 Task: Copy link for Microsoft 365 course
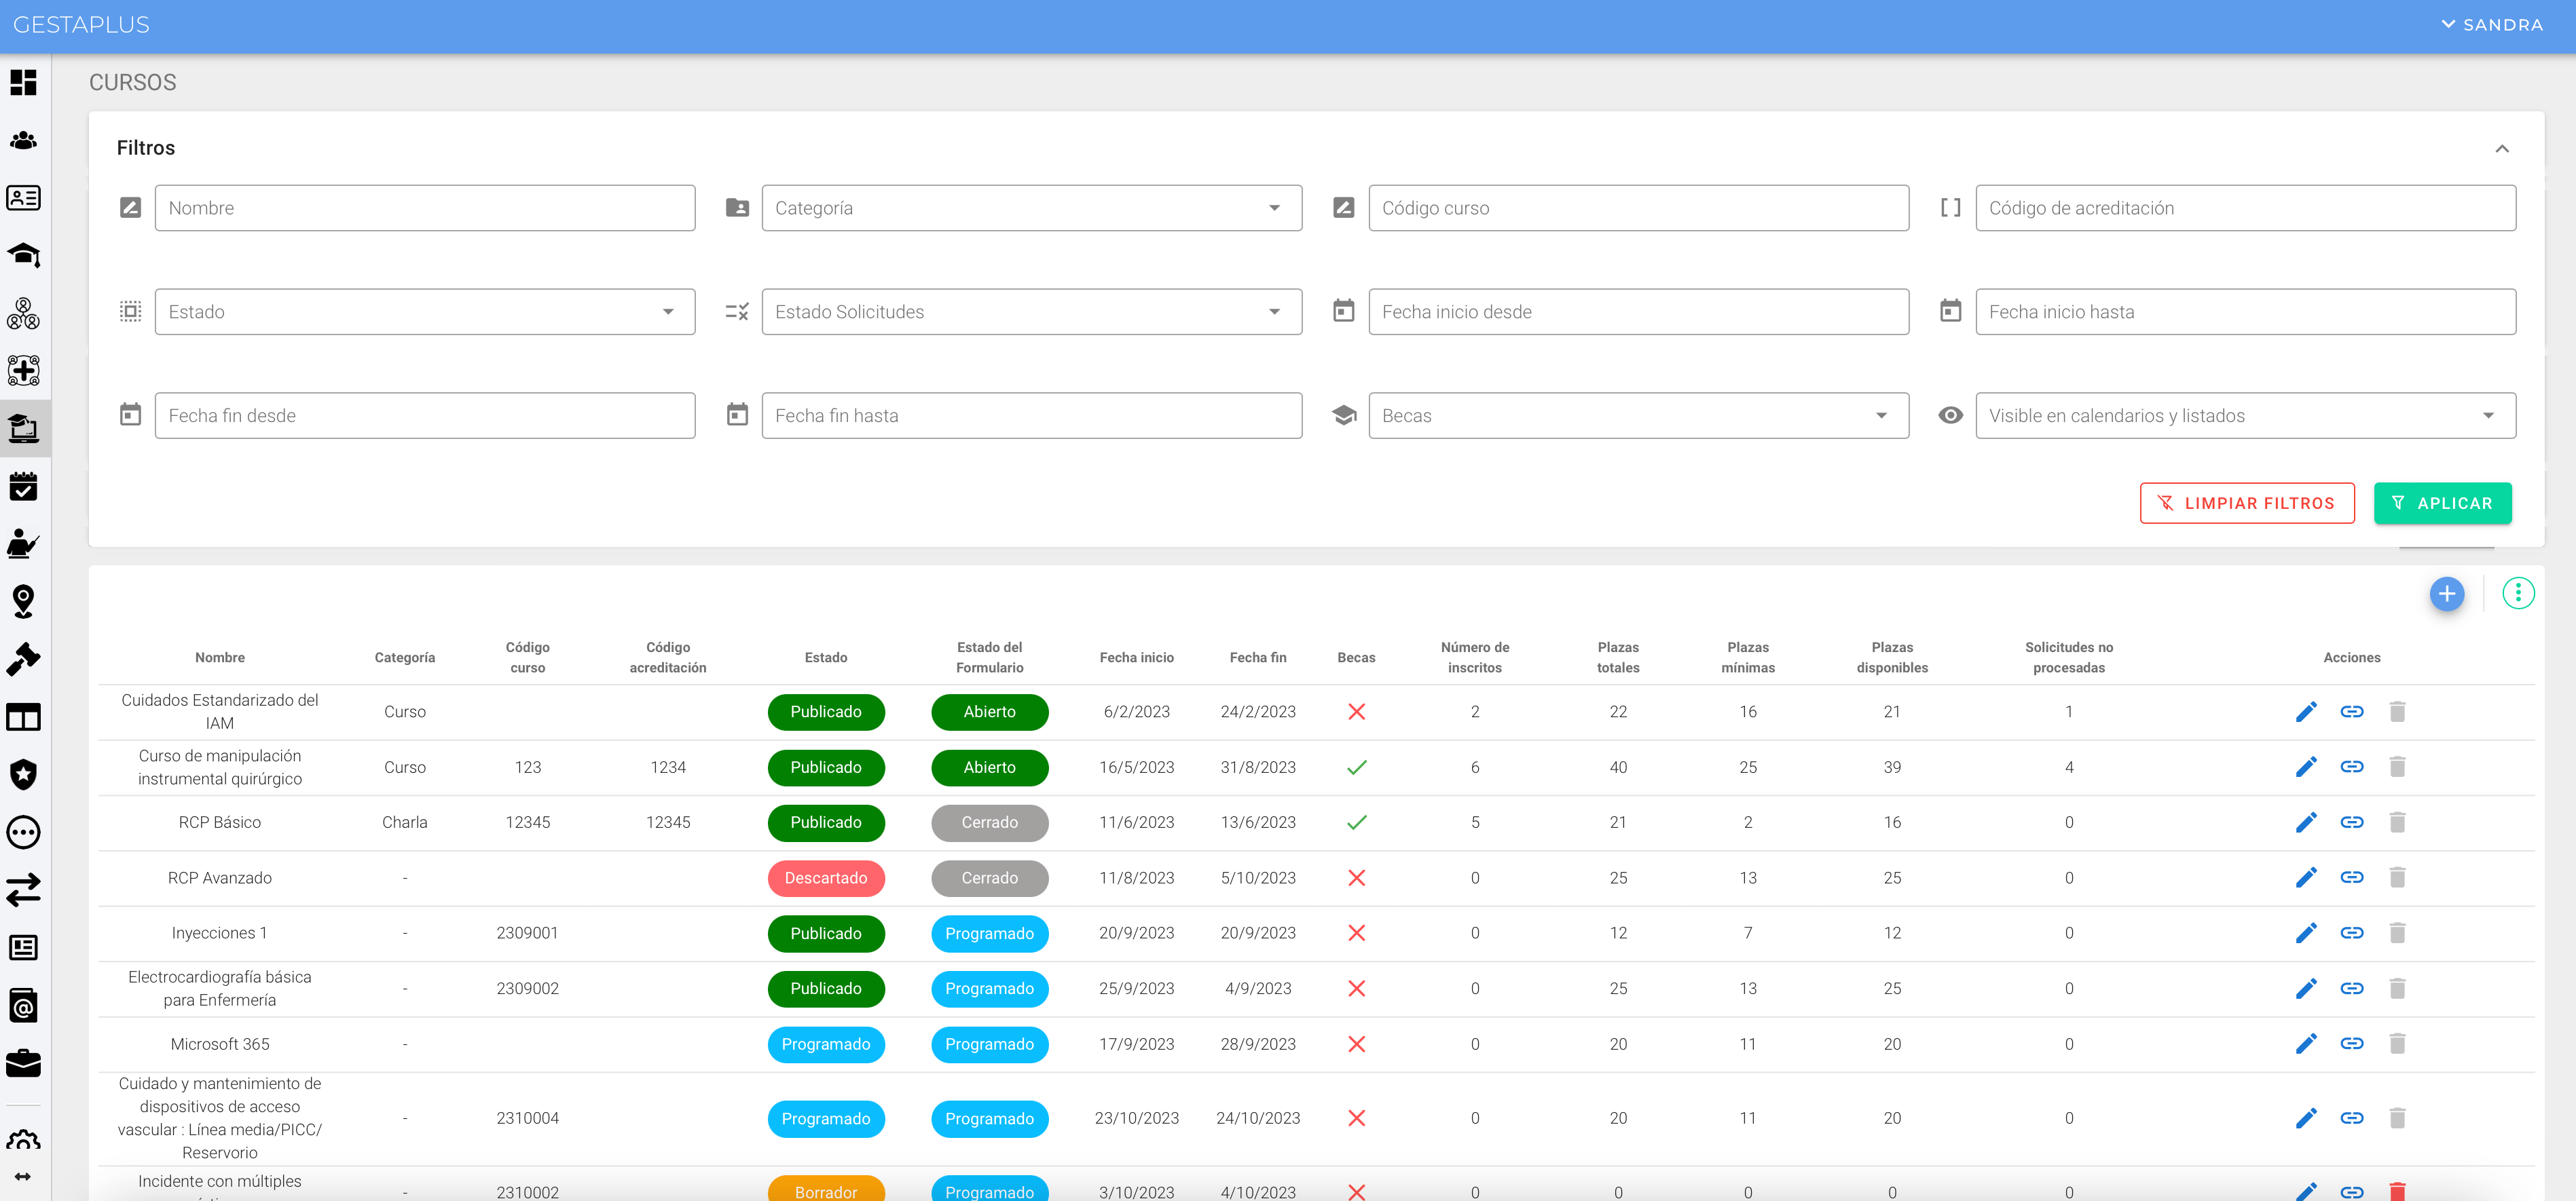point(2352,1043)
